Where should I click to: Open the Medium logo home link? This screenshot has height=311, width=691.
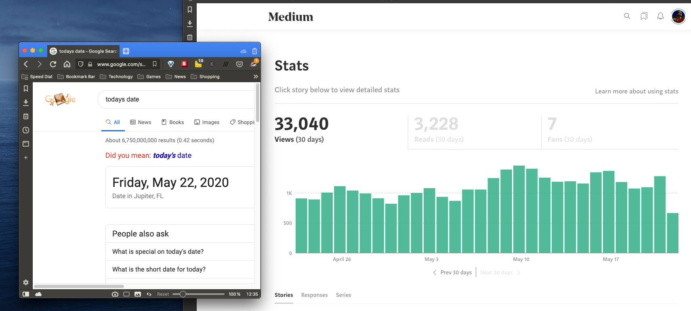[291, 17]
